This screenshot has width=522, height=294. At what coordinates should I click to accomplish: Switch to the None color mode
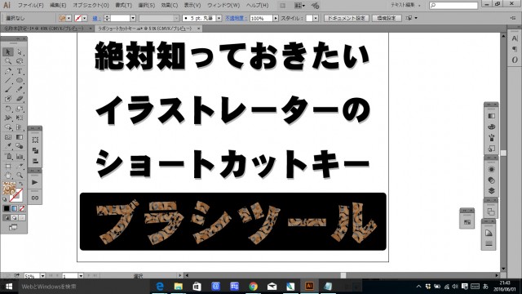pos(22,208)
